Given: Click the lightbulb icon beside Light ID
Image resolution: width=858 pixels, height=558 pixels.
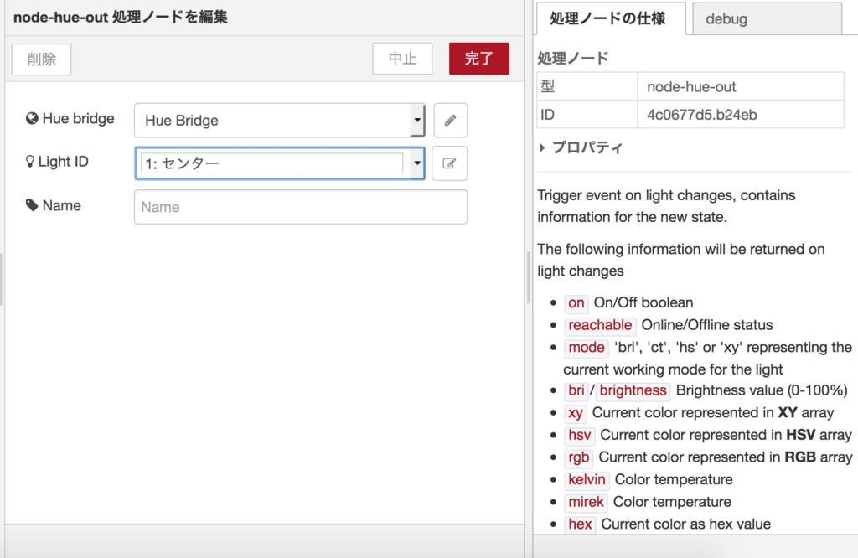Looking at the screenshot, I should click(29, 162).
